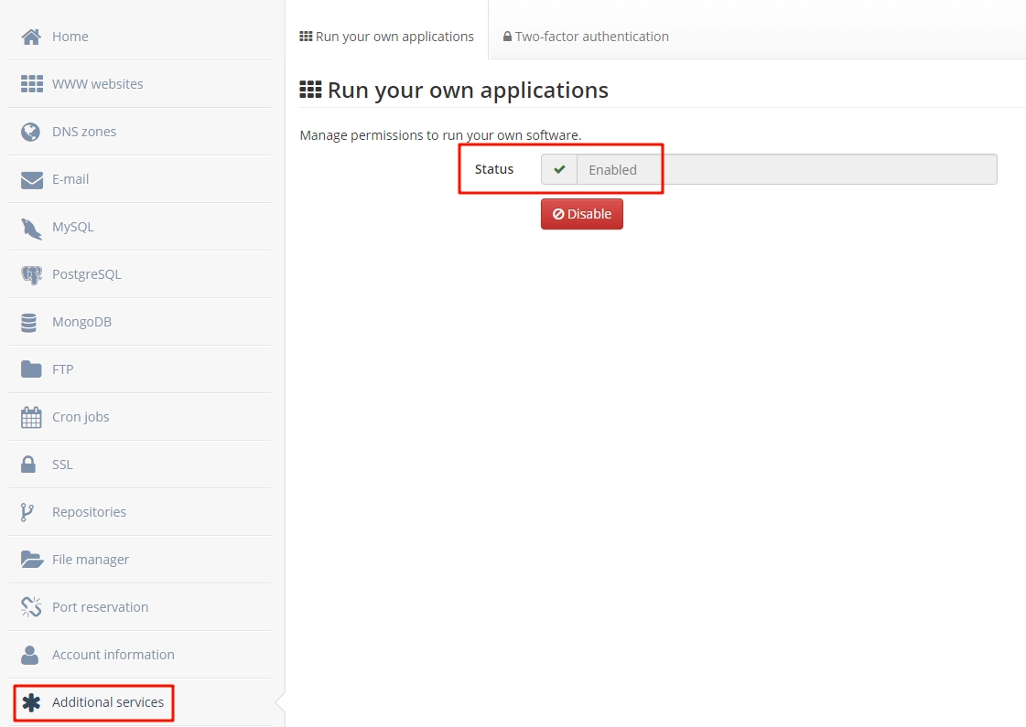Click the green checkmark status indicator

(559, 169)
